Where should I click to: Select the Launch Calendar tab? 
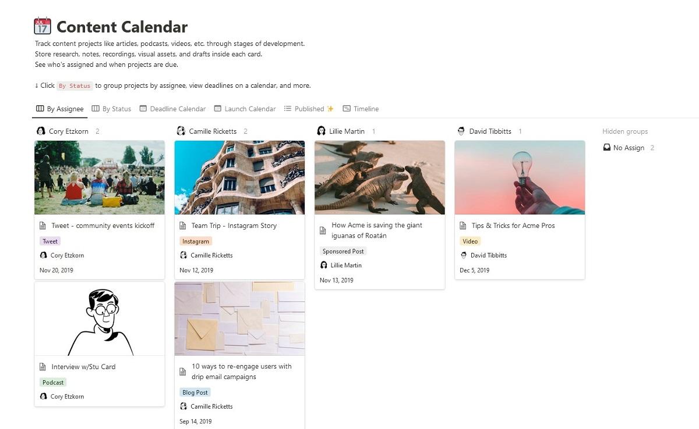pyautogui.click(x=245, y=109)
